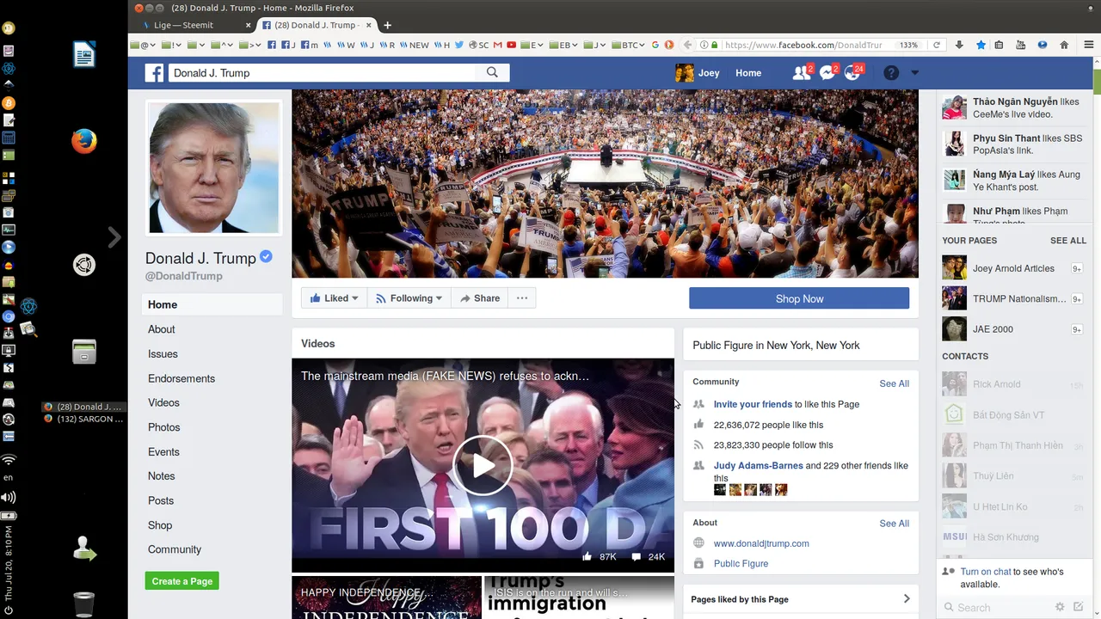Play the First 100 Days video
Screen dimensions: 1101x619
coord(483,465)
